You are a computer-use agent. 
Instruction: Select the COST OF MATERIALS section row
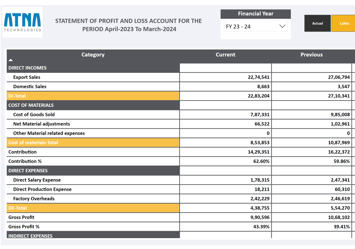tap(93, 105)
